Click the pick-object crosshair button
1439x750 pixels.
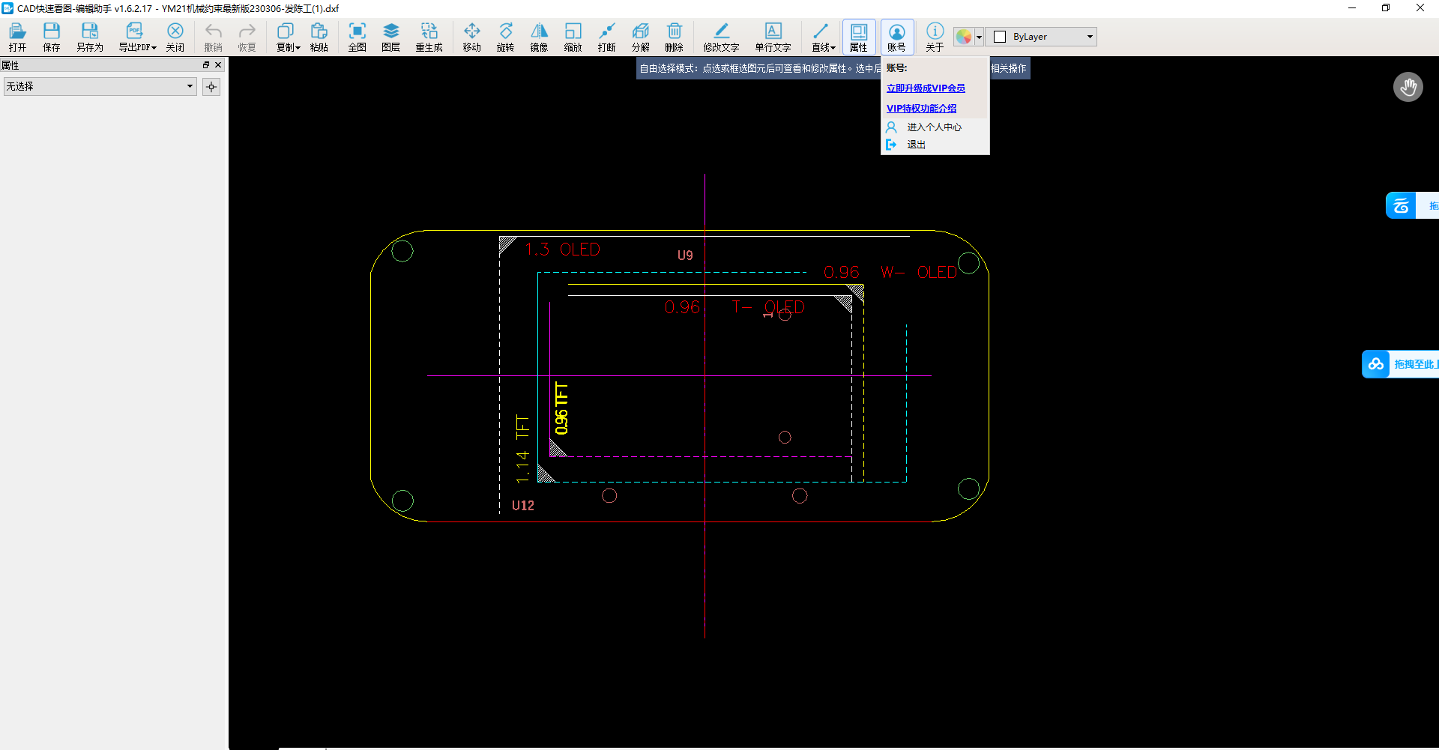pos(211,87)
